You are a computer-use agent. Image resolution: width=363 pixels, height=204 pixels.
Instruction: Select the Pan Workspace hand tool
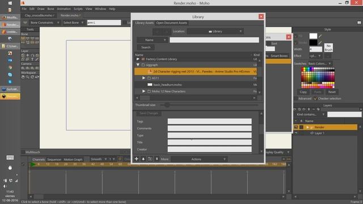click(x=23, y=77)
